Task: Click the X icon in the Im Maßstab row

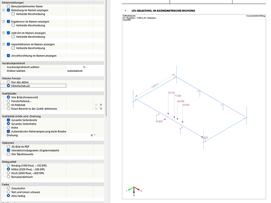Action: (x=101, y=105)
